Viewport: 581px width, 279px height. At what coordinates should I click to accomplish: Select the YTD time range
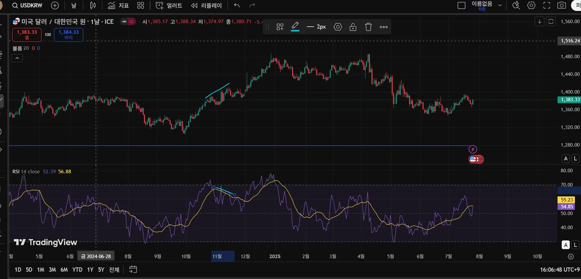click(77, 270)
